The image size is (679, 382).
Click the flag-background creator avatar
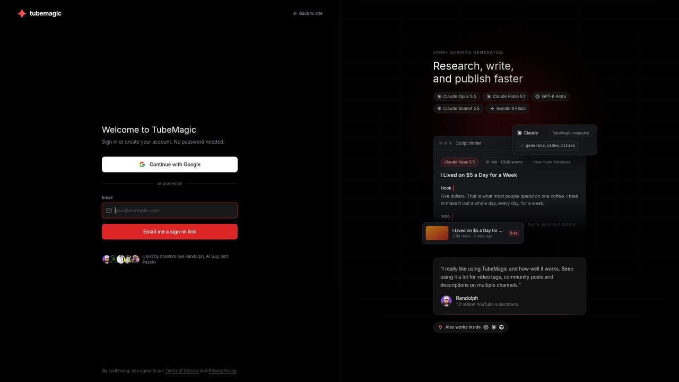(135, 259)
